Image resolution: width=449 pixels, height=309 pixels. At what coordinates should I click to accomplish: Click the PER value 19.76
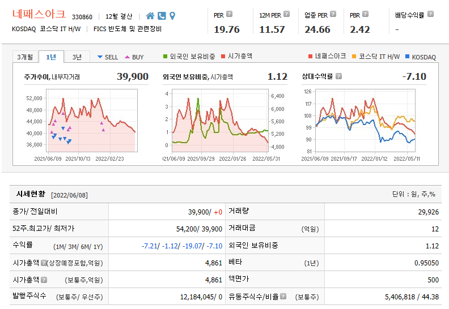point(227,29)
